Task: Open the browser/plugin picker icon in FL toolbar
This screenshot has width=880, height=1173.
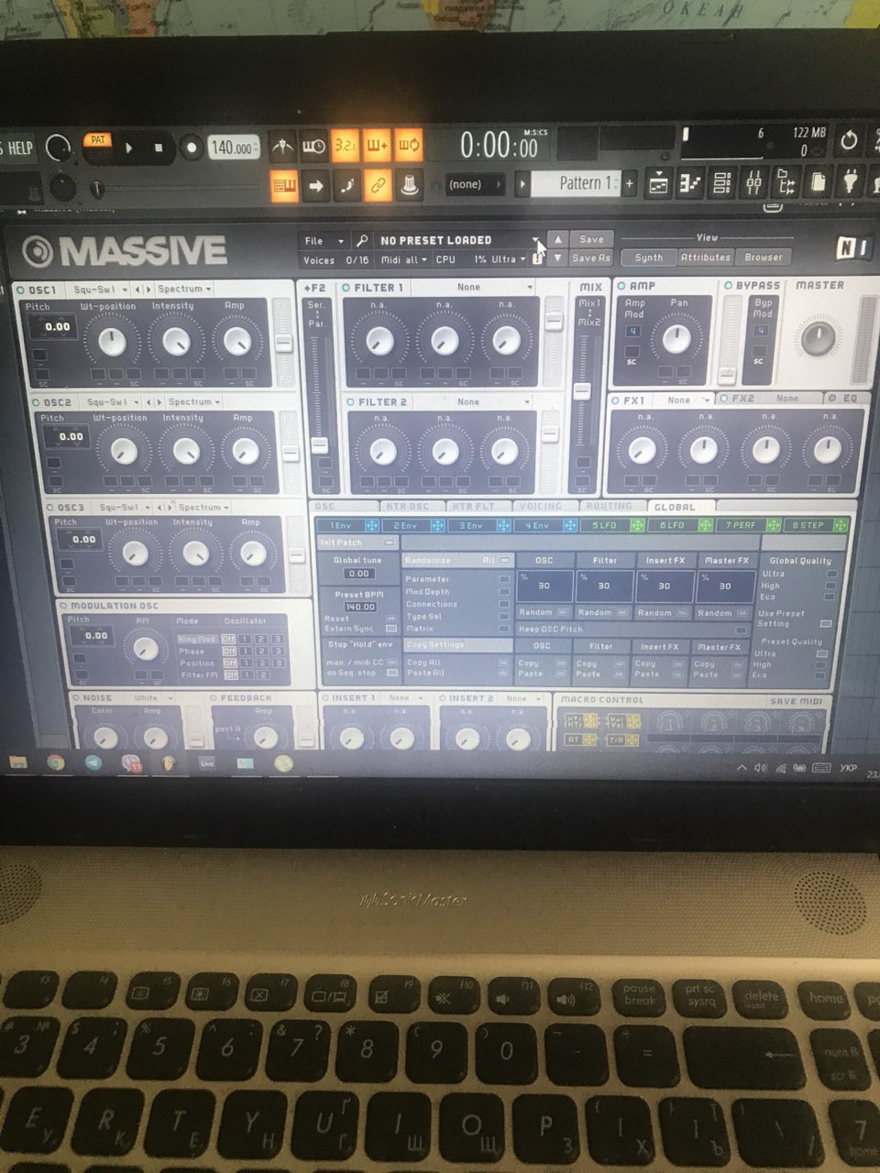Action: click(x=786, y=183)
